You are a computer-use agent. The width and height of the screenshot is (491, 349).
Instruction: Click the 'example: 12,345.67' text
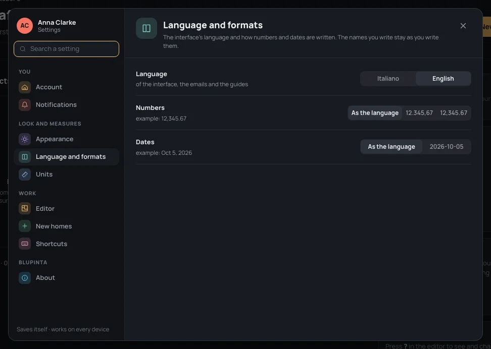[161, 119]
